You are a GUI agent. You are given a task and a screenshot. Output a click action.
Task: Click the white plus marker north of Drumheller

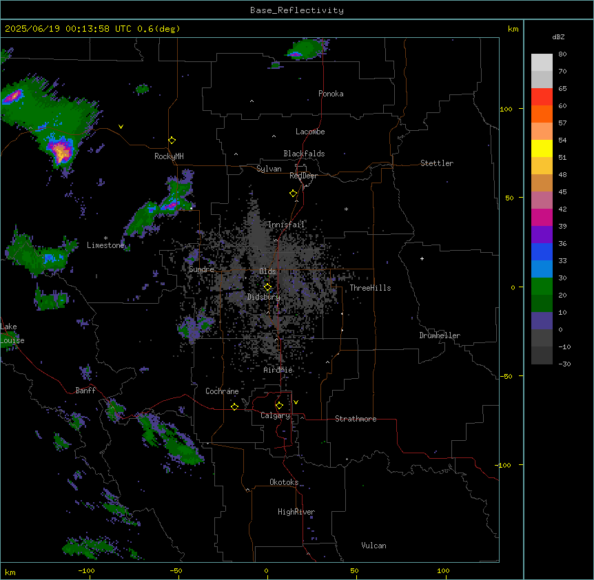[x=422, y=258]
